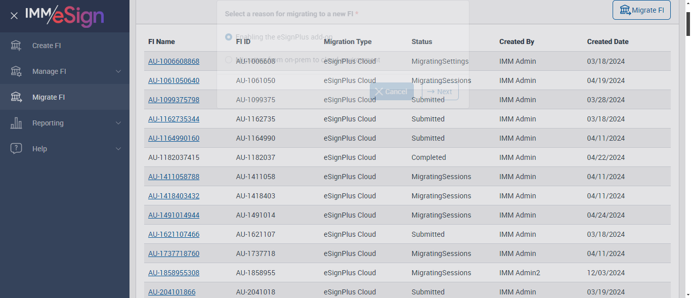Click FI ID cell AU-1621107
This screenshot has width=691, height=298.
(255, 234)
